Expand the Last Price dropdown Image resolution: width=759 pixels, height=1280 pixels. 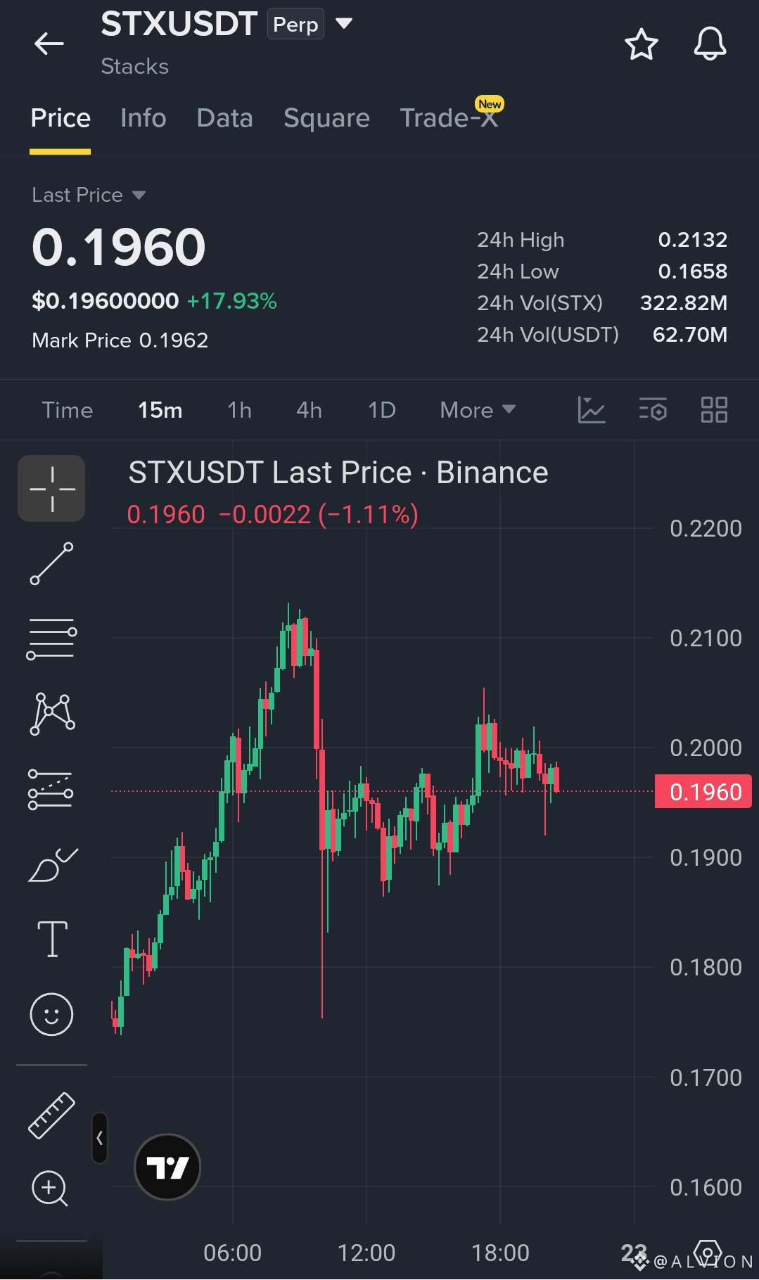click(89, 195)
